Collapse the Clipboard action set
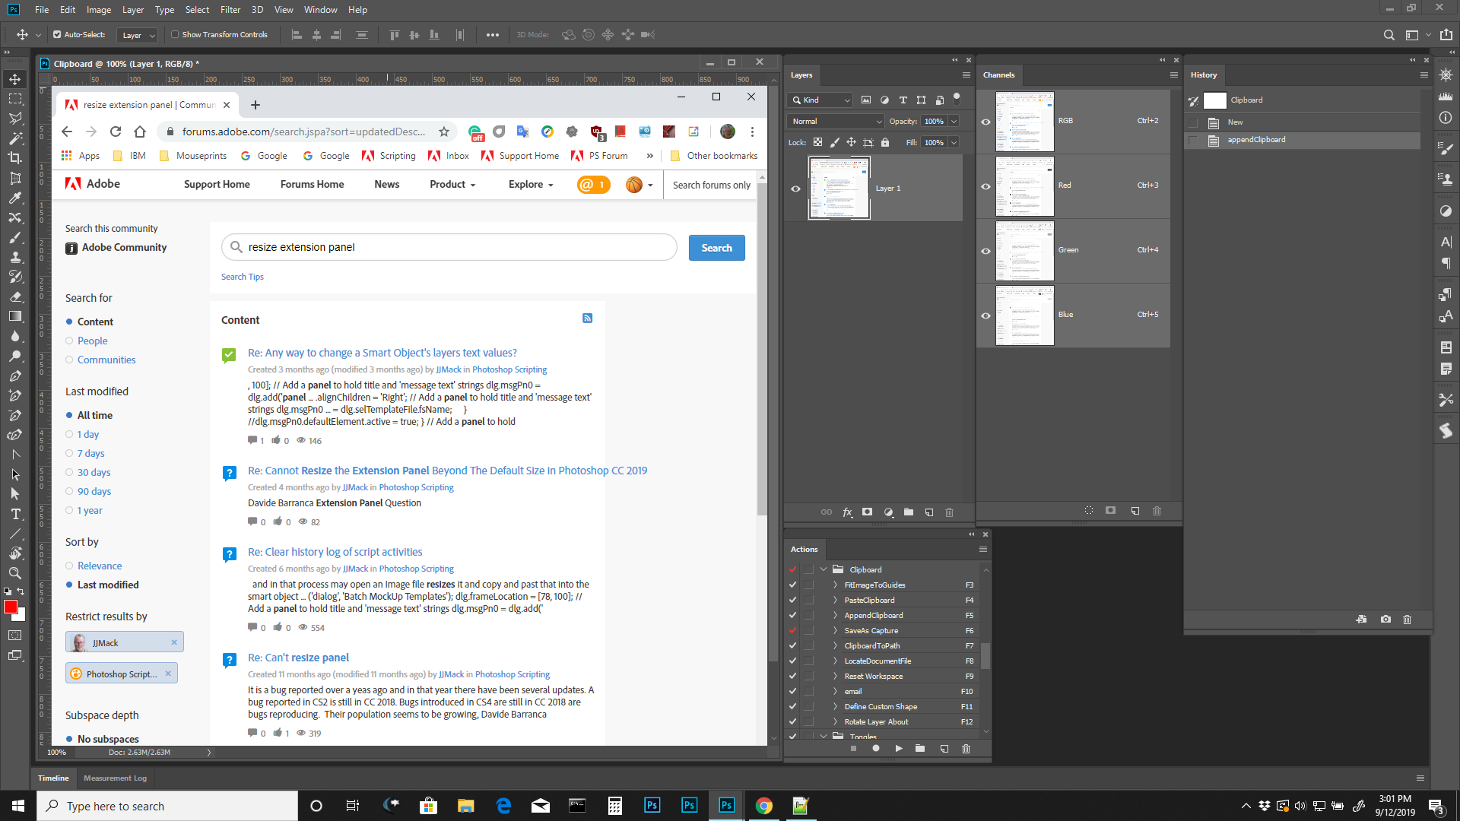 822,569
